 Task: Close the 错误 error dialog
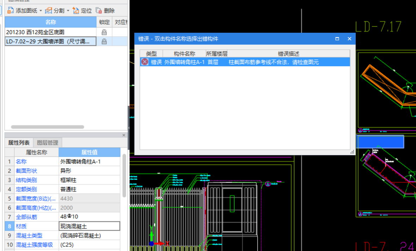pyautogui.click(x=349, y=39)
